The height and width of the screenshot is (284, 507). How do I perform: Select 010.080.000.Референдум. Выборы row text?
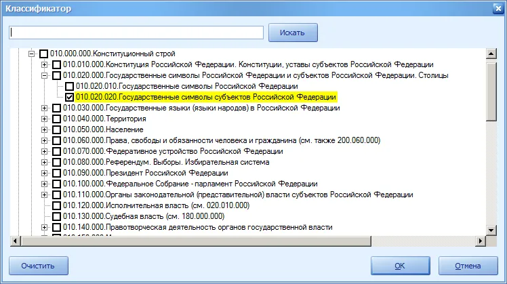click(166, 162)
